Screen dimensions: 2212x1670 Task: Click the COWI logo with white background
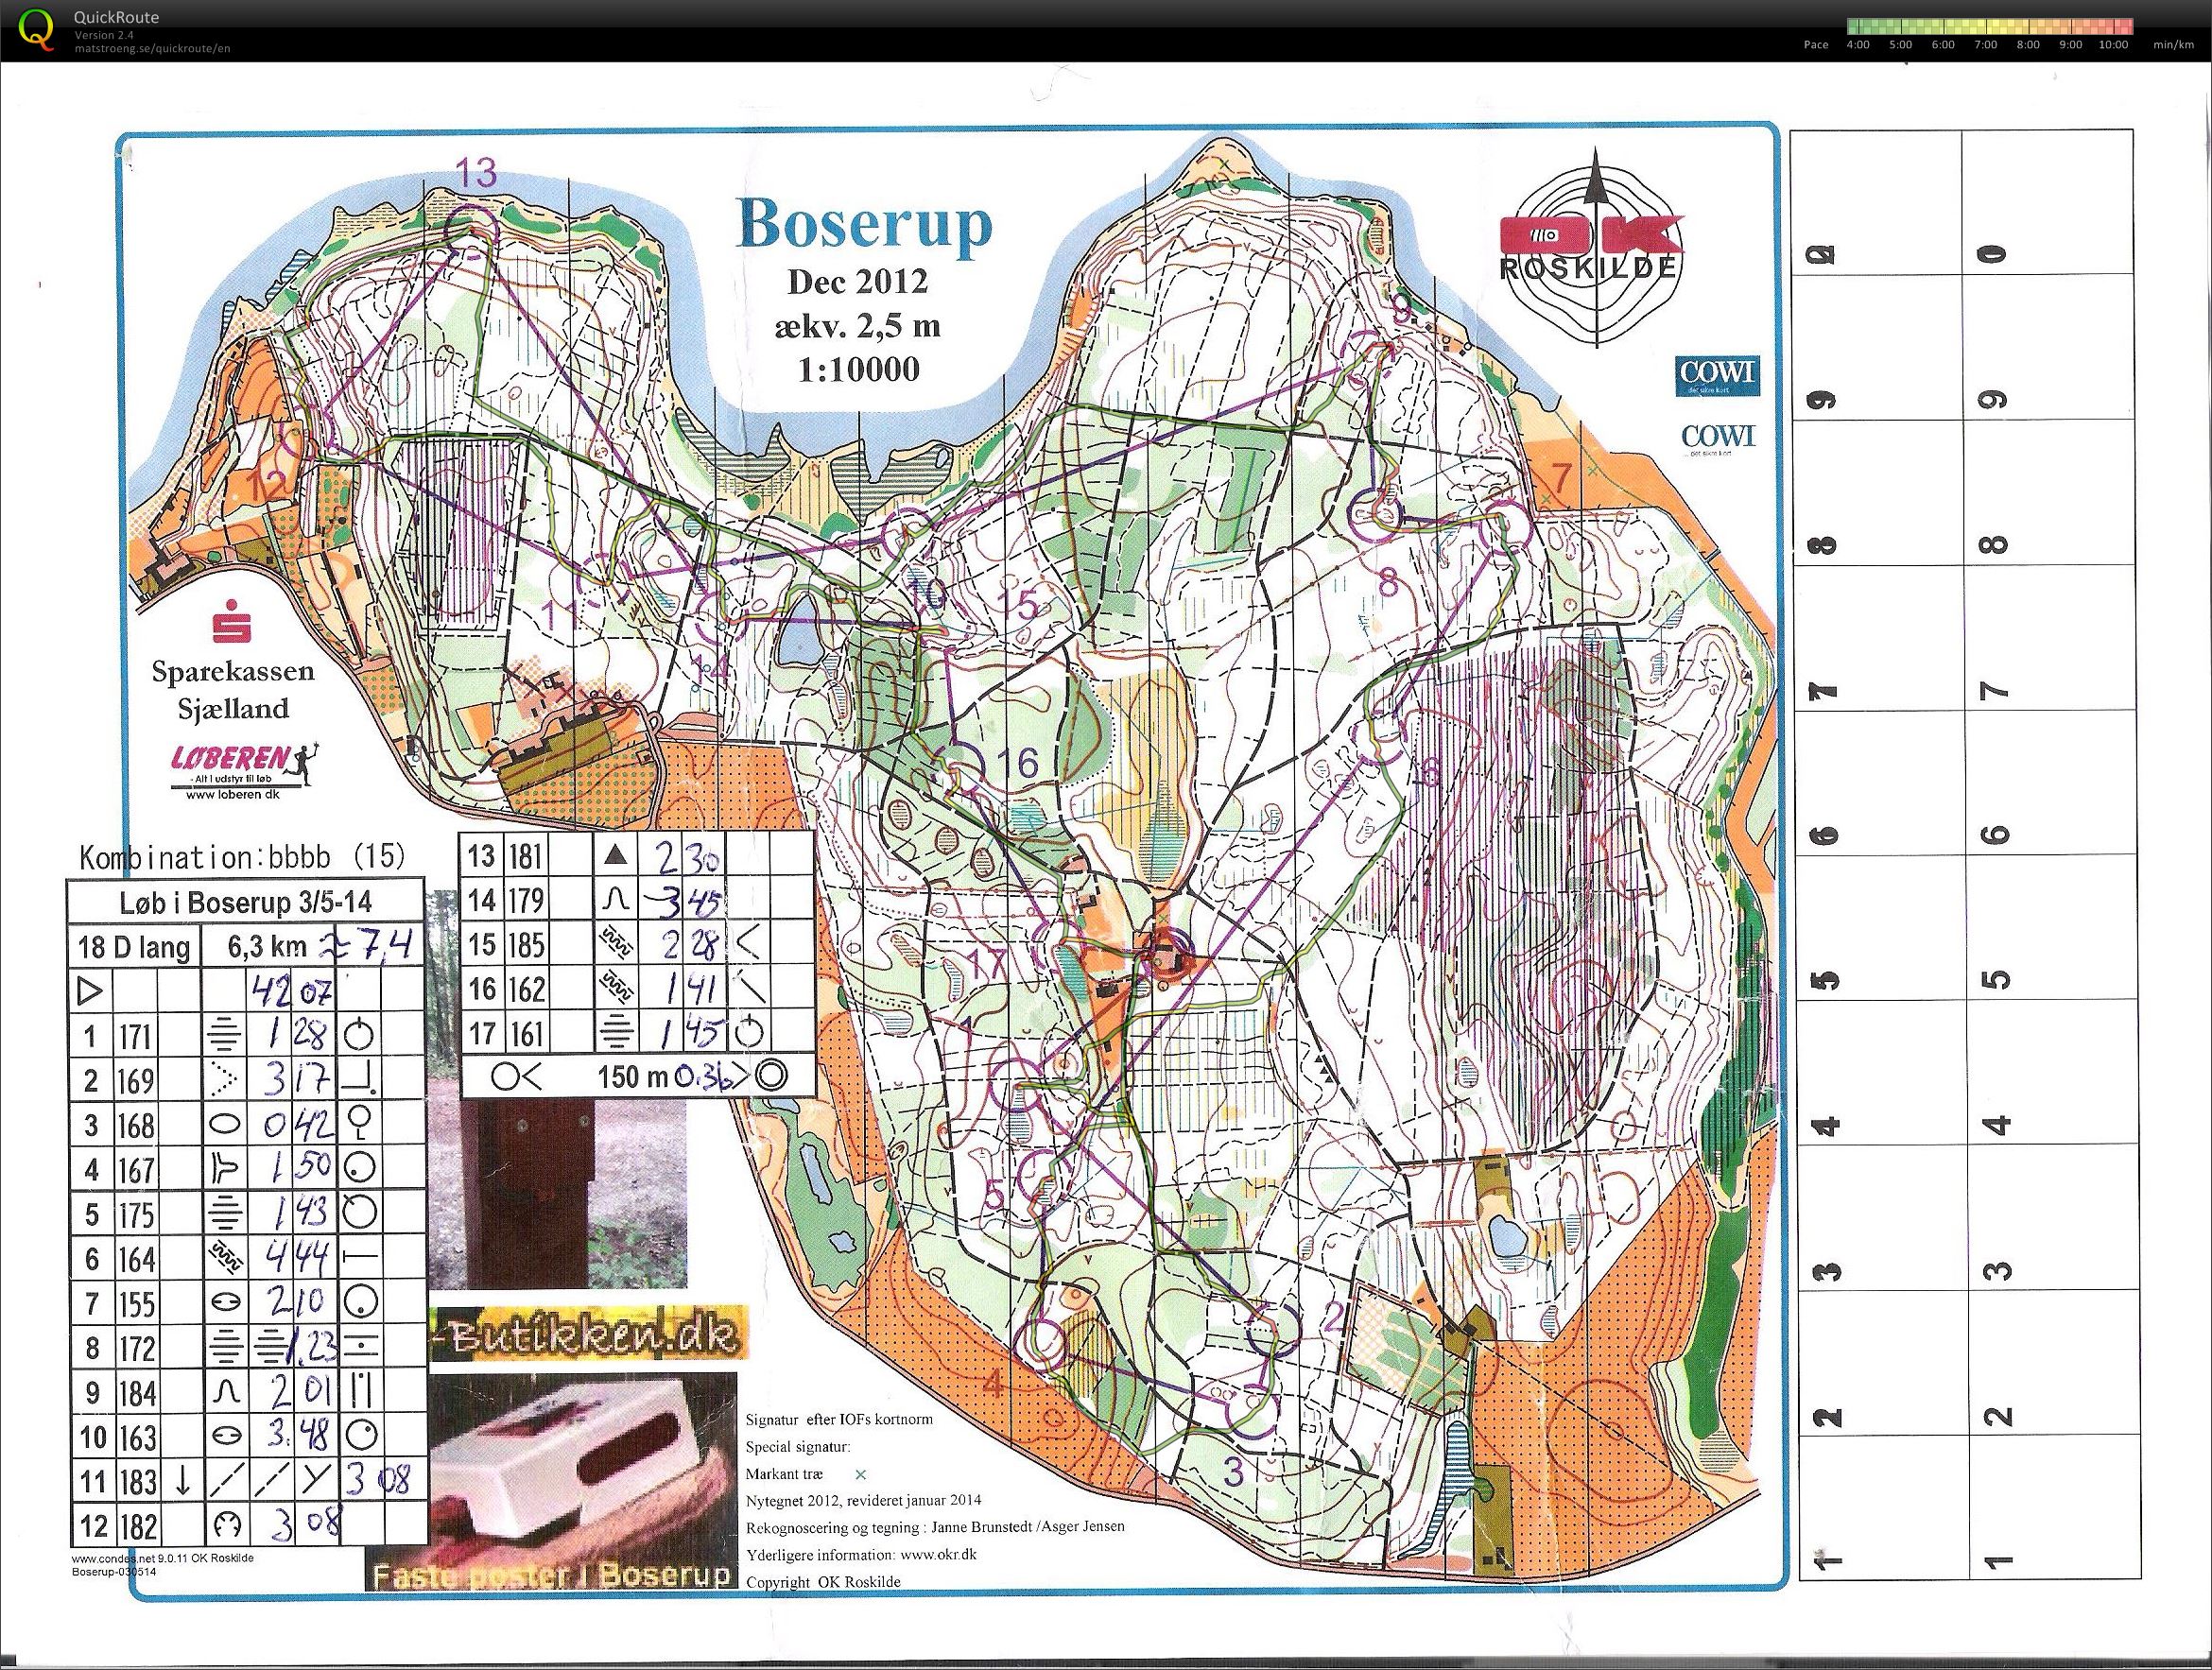click(1717, 437)
